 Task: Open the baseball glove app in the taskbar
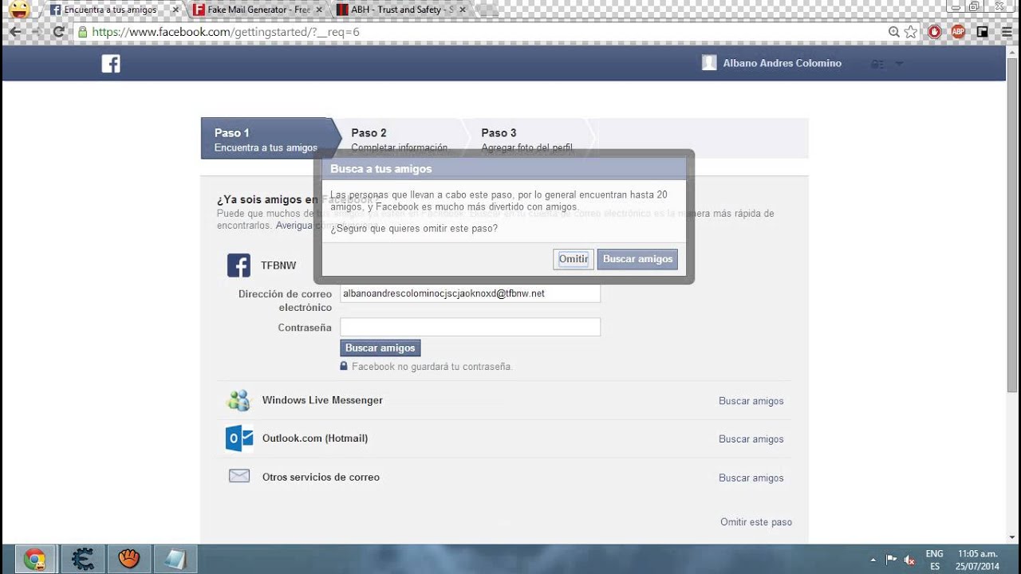(x=128, y=560)
